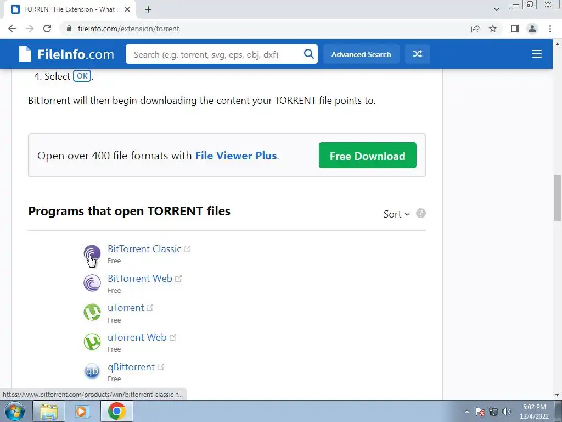Image resolution: width=562 pixels, height=422 pixels.
Task: Reload the page with refresh icon
Action: (x=47, y=29)
